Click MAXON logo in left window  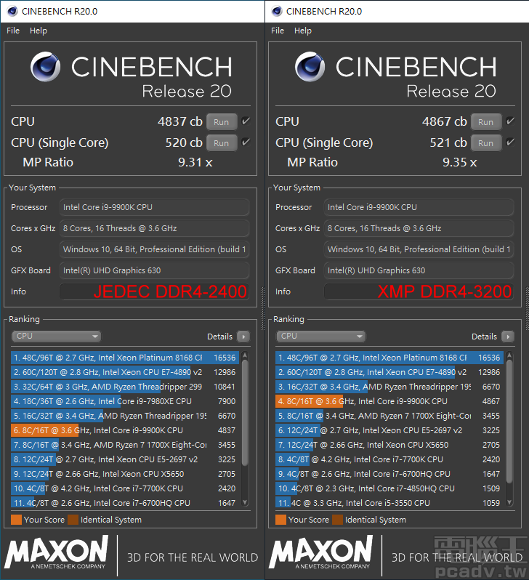(x=56, y=552)
